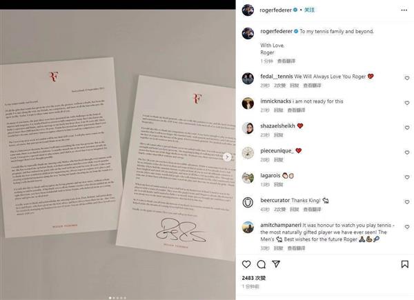414x300 pixels.
Task: Like imnicknacks comment heart
Action: pos(407,103)
